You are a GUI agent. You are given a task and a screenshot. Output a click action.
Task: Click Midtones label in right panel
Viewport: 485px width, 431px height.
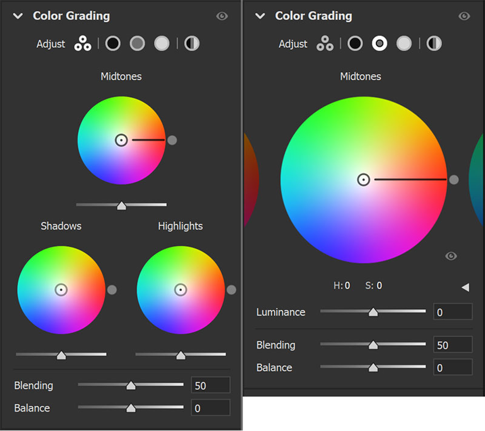tap(361, 76)
